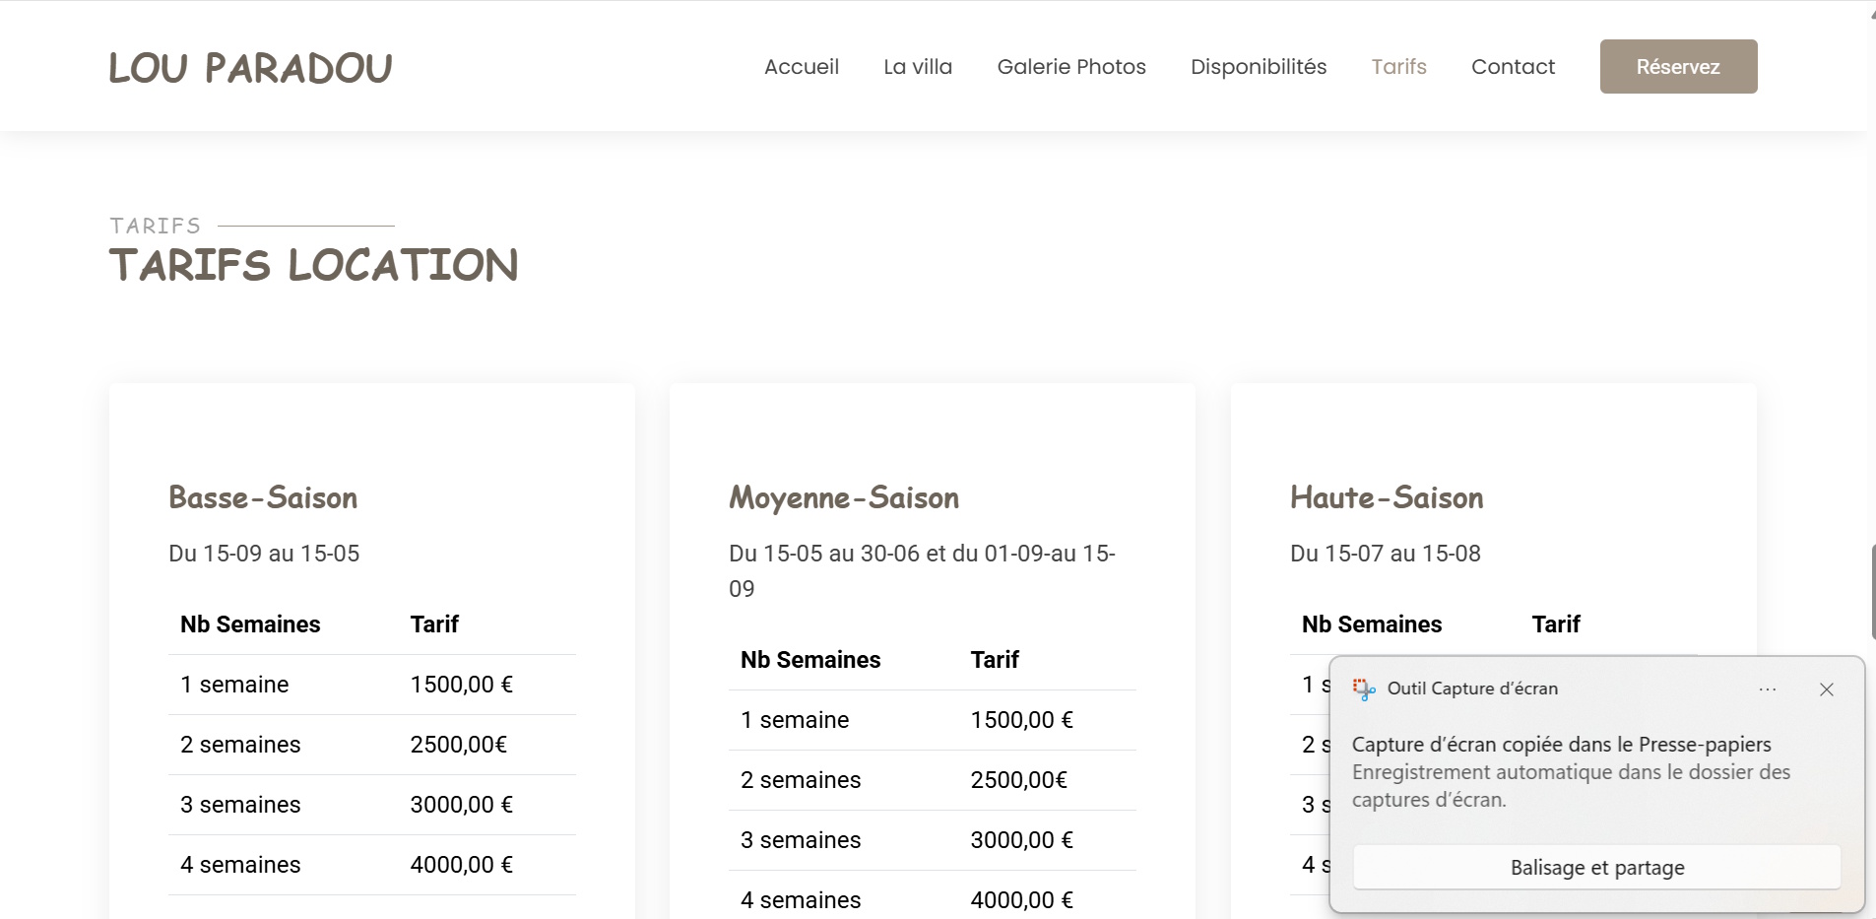Click the Snipping Tool icon in the notification
Screen dimensions: 1876x919
1364,689
